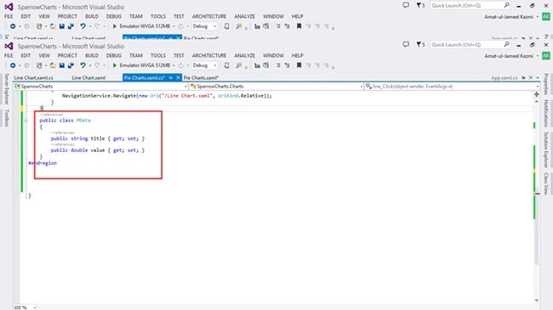Open Toolbox side panel tab

6,118
